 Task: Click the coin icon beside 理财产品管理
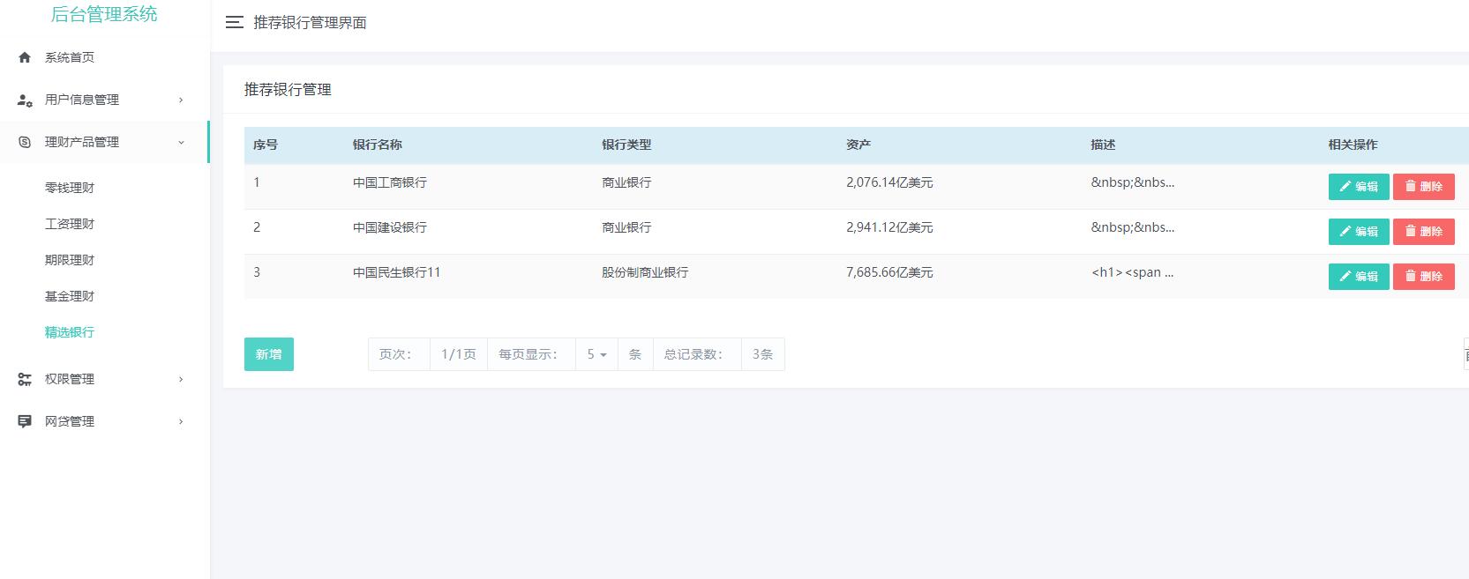pyautogui.click(x=25, y=142)
